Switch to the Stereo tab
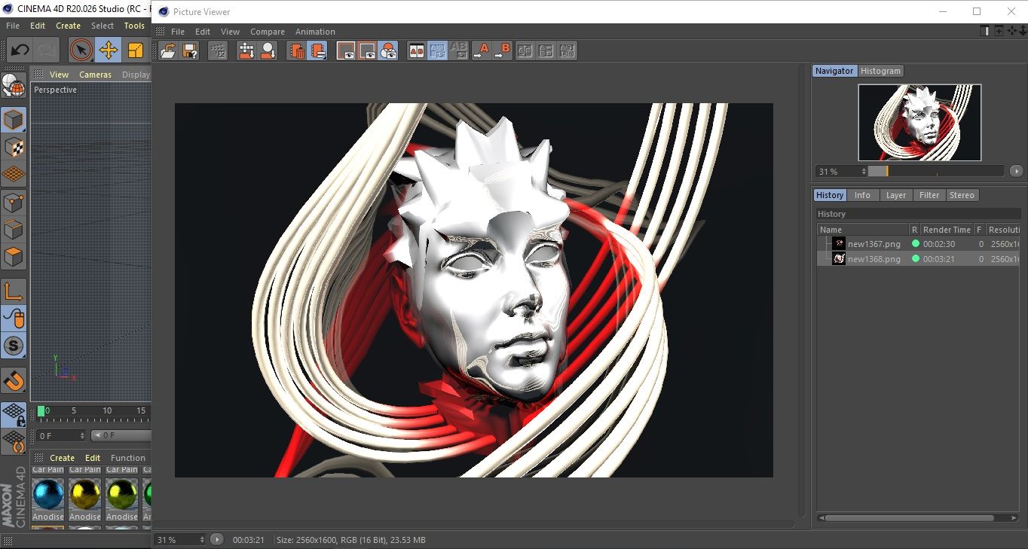The height and width of the screenshot is (549, 1028). (962, 195)
